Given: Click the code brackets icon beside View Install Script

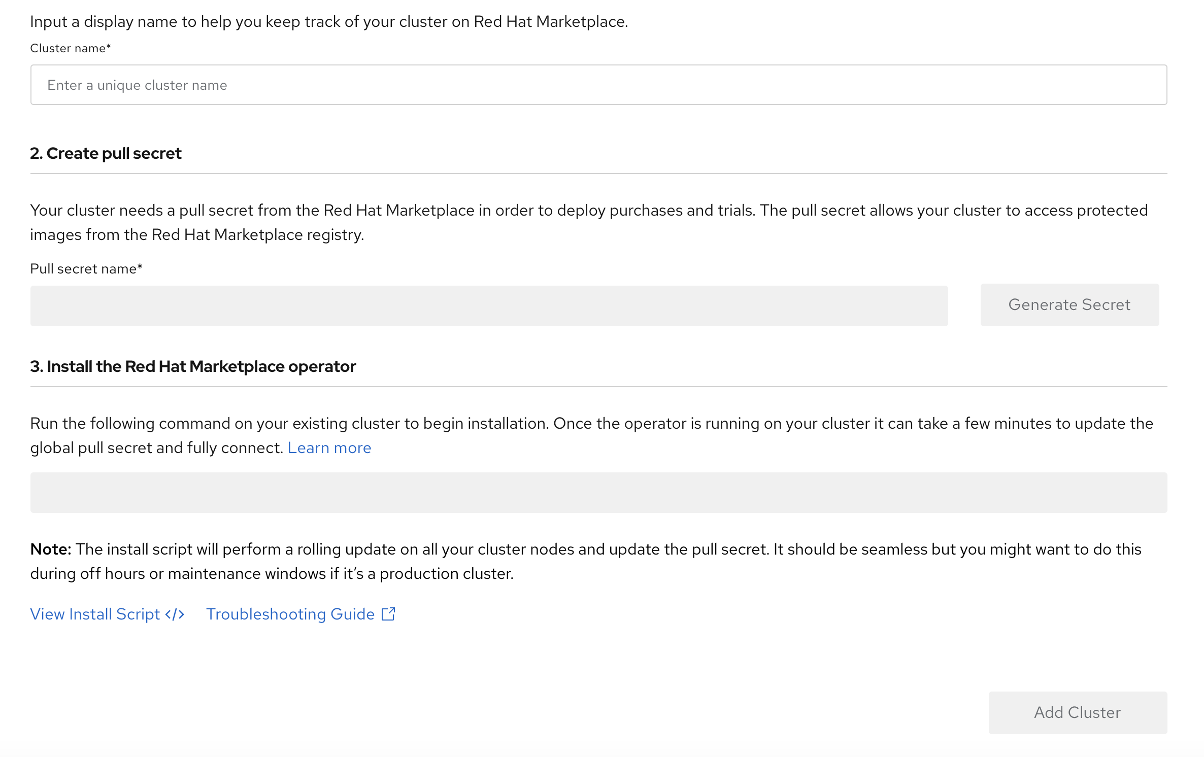Looking at the screenshot, I should [175, 614].
